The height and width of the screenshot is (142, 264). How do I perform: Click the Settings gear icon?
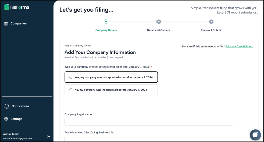tap(6, 119)
